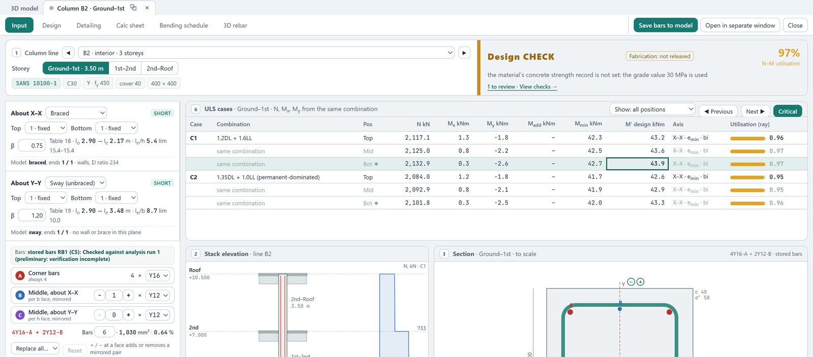Select the 1st–2nd storey segment
This screenshot has height=357, width=813.
(x=125, y=69)
